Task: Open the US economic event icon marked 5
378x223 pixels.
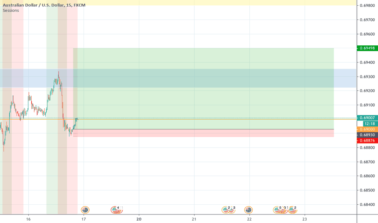Action: (x=277, y=210)
